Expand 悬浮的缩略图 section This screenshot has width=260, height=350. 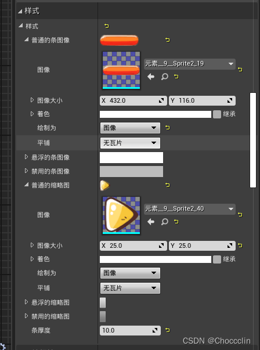click(26, 302)
